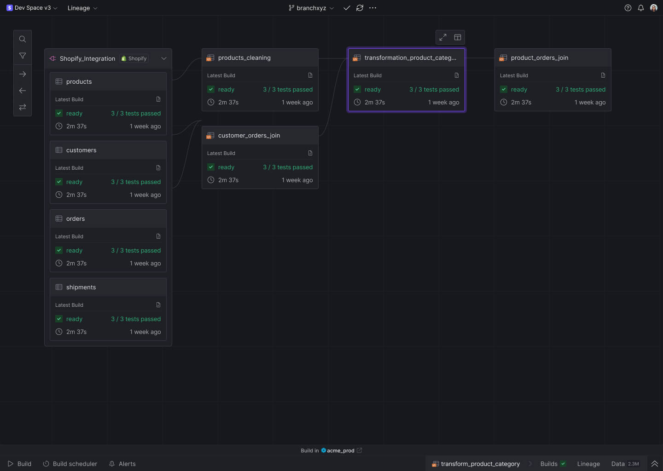Open the help icon in top right

[x=628, y=8]
